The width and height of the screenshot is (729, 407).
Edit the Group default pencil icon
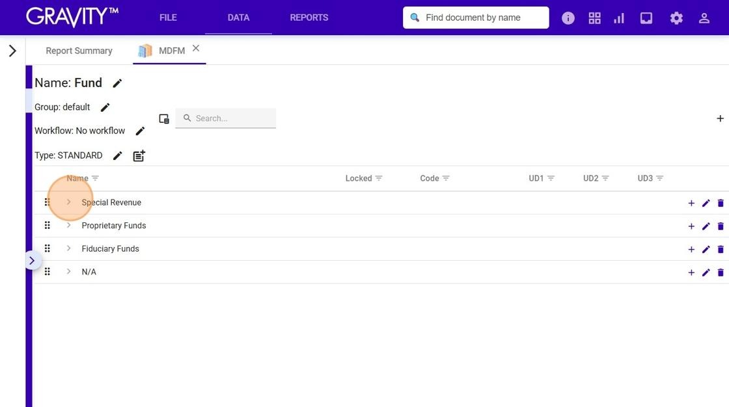tap(105, 107)
